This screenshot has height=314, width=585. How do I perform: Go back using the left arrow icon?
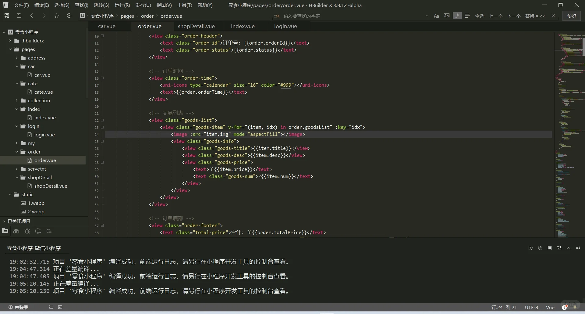[32, 16]
